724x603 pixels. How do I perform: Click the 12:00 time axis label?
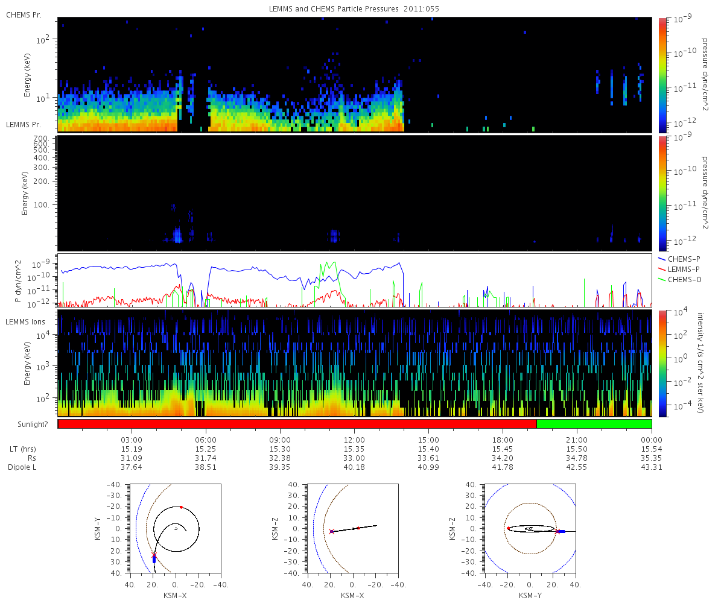354,440
